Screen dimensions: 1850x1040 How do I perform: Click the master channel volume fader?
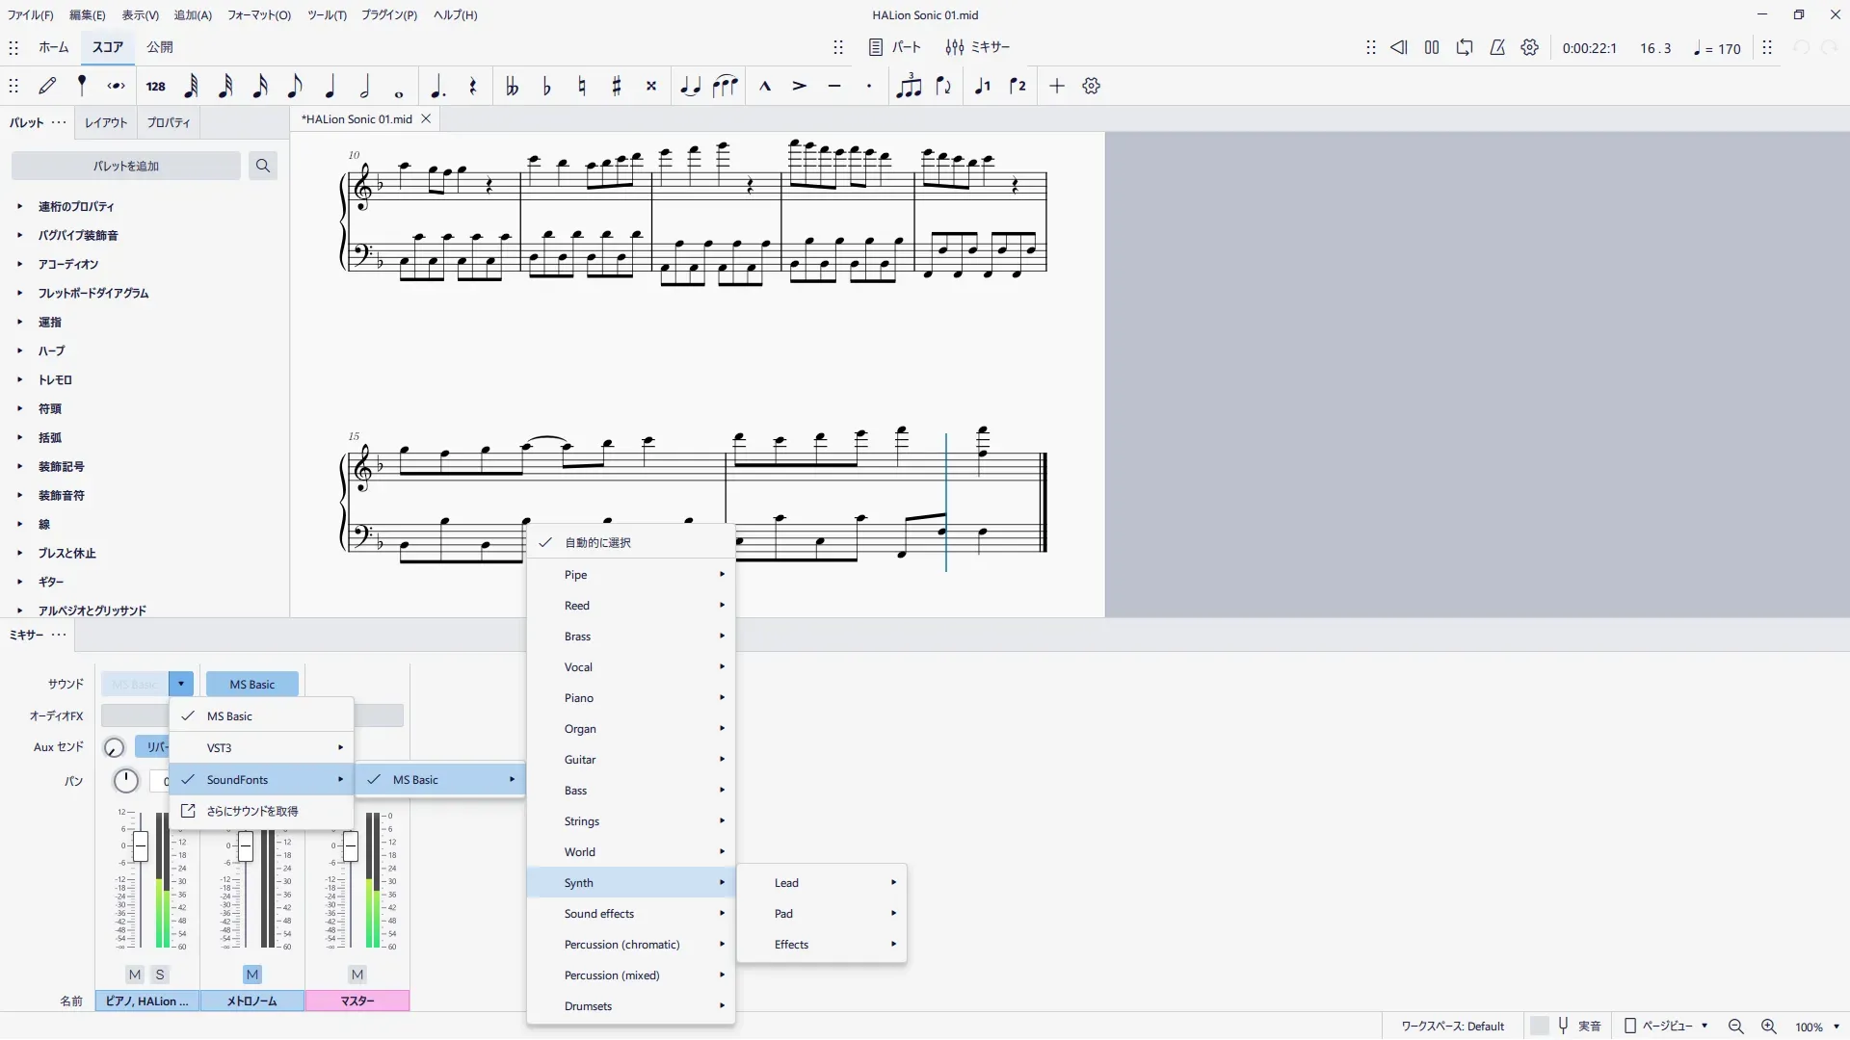click(351, 847)
